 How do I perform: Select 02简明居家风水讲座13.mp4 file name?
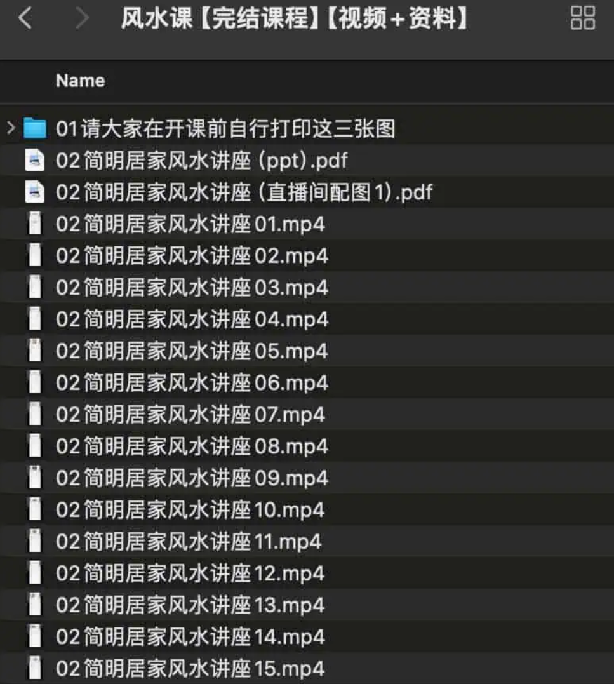[190, 605]
